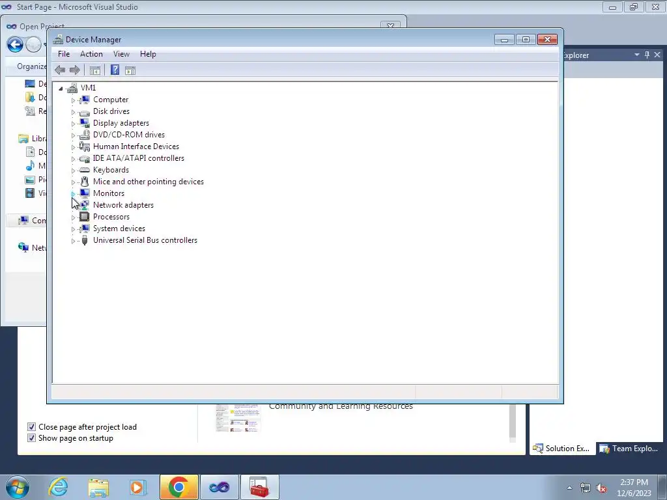This screenshot has width=667, height=500.
Task: Open the Explorer panel dropdown arrow
Action: point(637,55)
